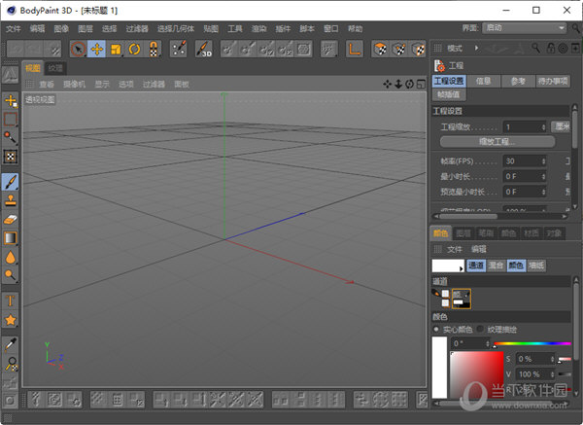Image resolution: width=583 pixels, height=425 pixels.
Task: Click the 缩放工程... button
Action: click(x=497, y=141)
